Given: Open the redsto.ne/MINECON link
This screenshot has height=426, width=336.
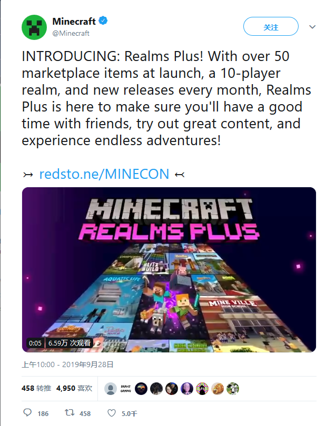Looking at the screenshot, I should click(x=104, y=174).
